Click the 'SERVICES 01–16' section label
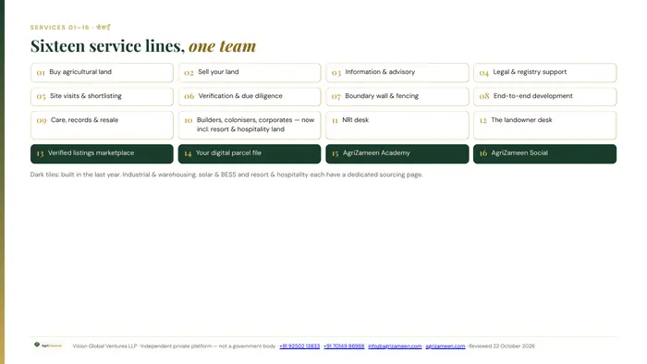 pos(60,27)
